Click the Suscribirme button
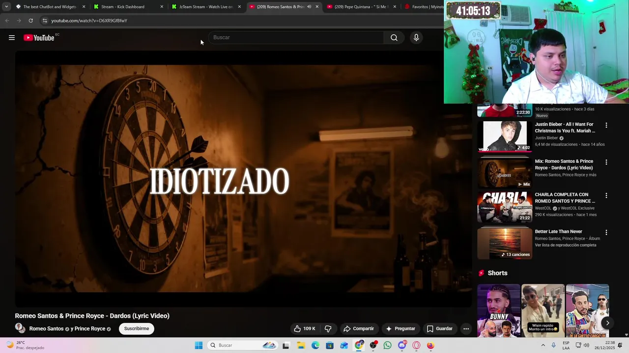The width and height of the screenshot is (629, 353). point(137,328)
